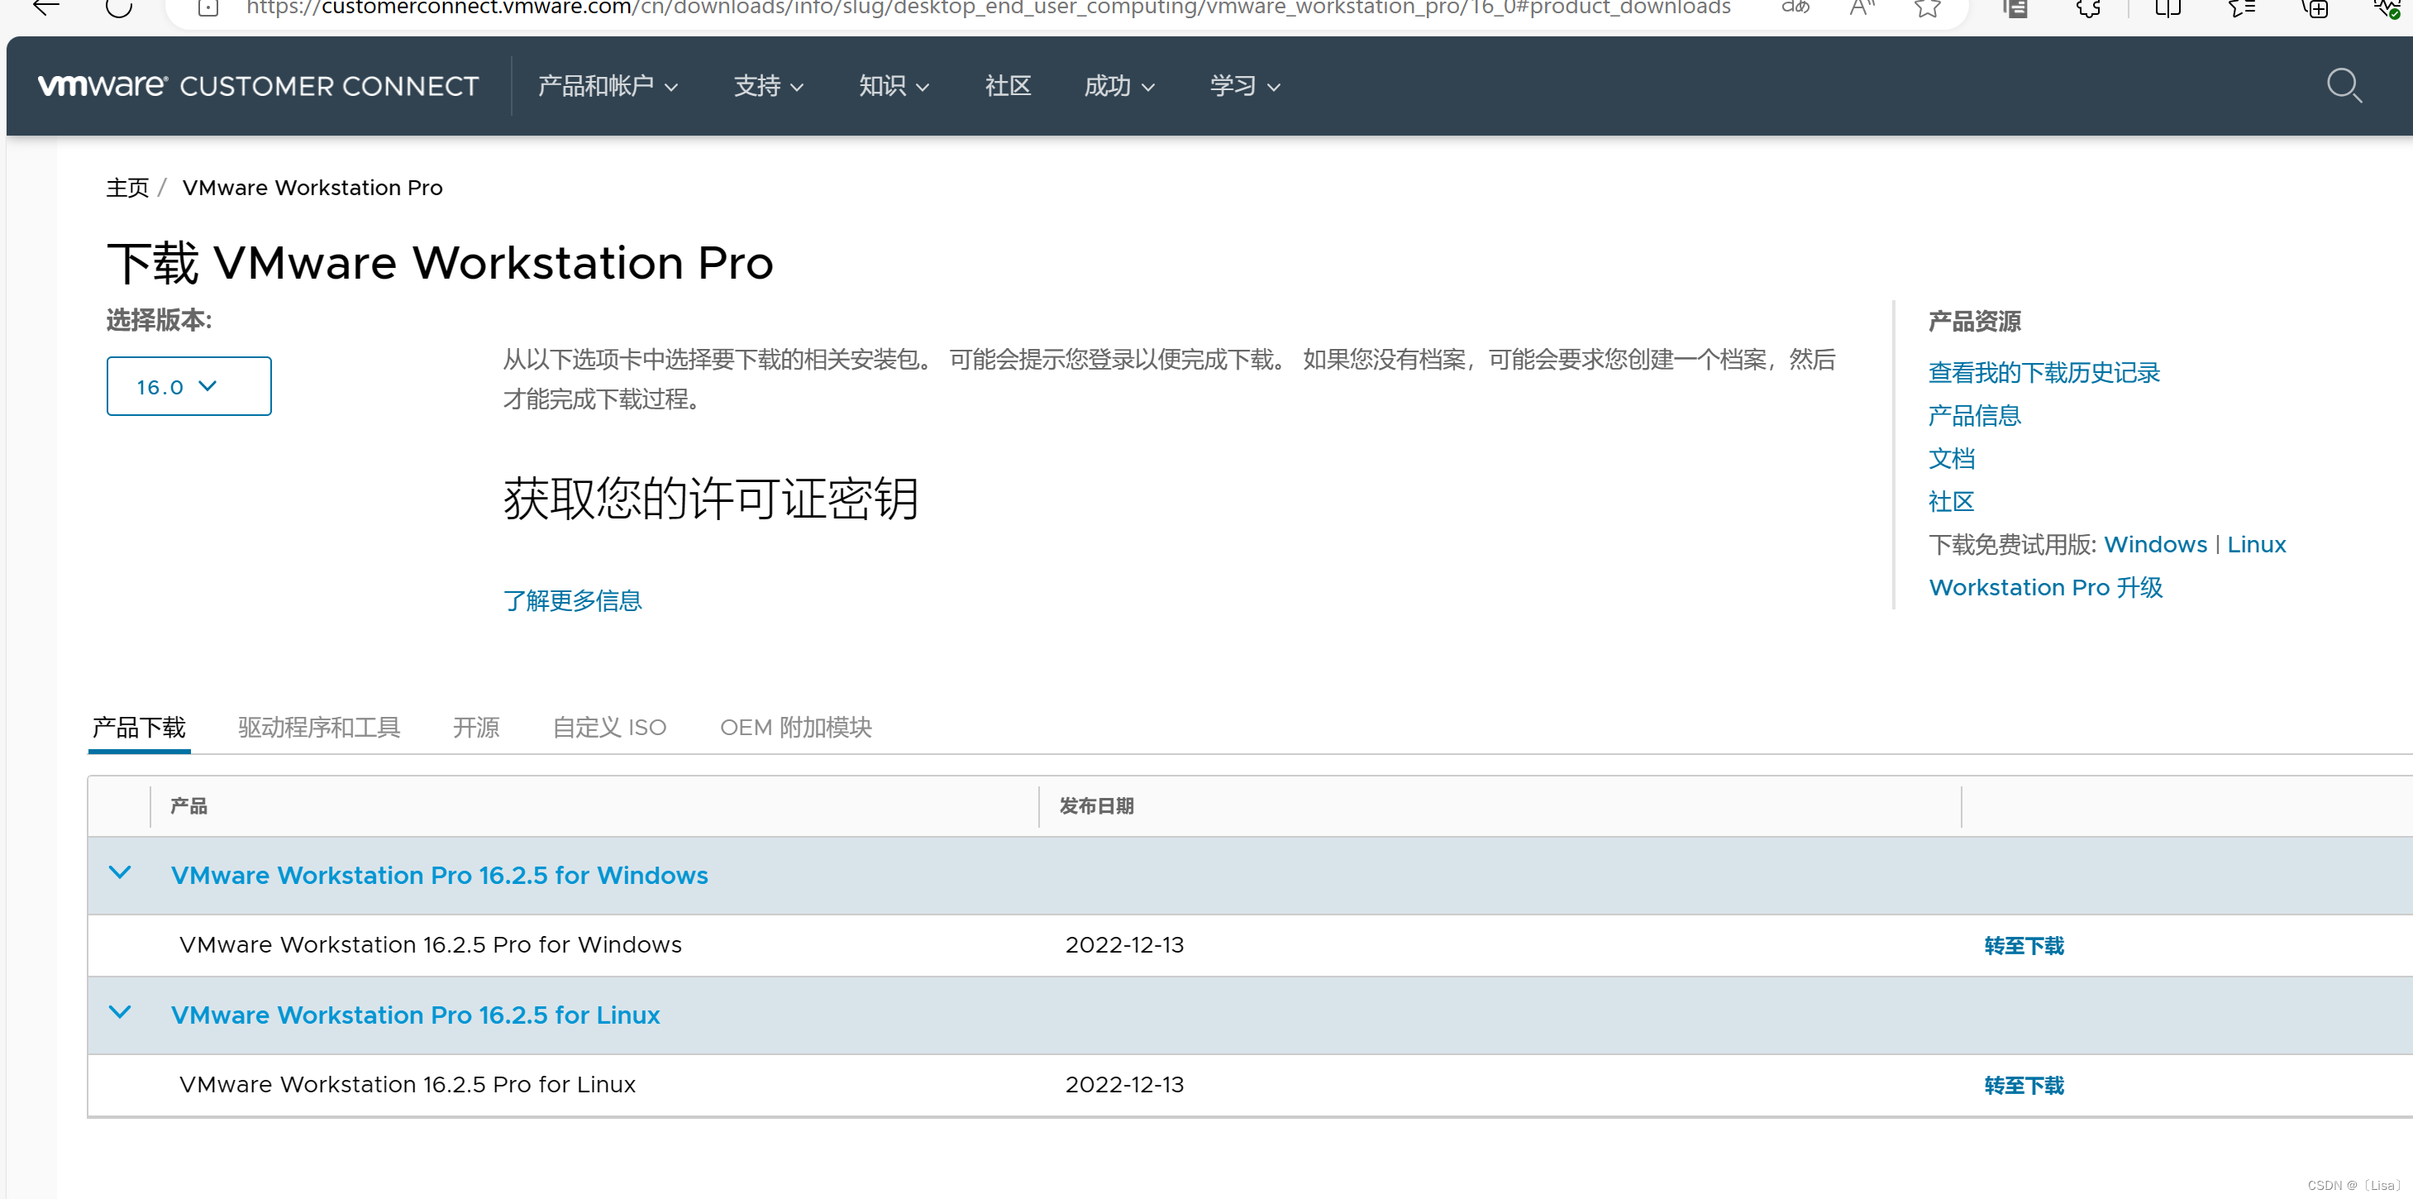2413x1199 pixels.
Task: Open the 16.0 version selector dropdown
Action: click(188, 386)
